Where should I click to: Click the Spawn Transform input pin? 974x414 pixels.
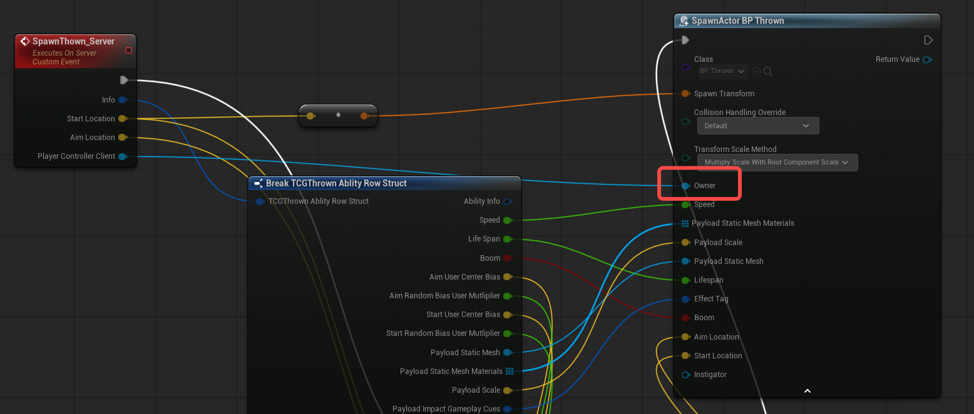click(685, 94)
